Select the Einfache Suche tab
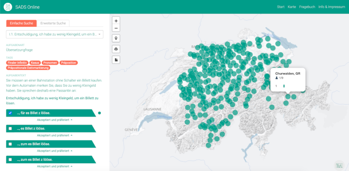Screen dimensions: 349x171 point(21,23)
